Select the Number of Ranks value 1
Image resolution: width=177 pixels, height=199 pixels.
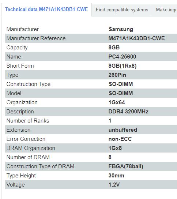(x=110, y=121)
